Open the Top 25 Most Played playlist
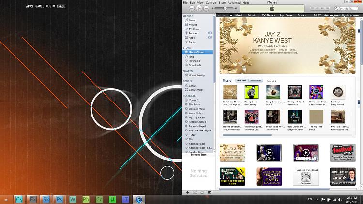This screenshot has height=204, width=363. tap(200, 131)
